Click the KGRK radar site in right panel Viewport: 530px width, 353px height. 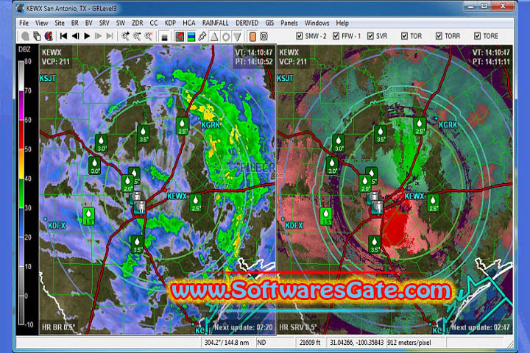(448, 125)
